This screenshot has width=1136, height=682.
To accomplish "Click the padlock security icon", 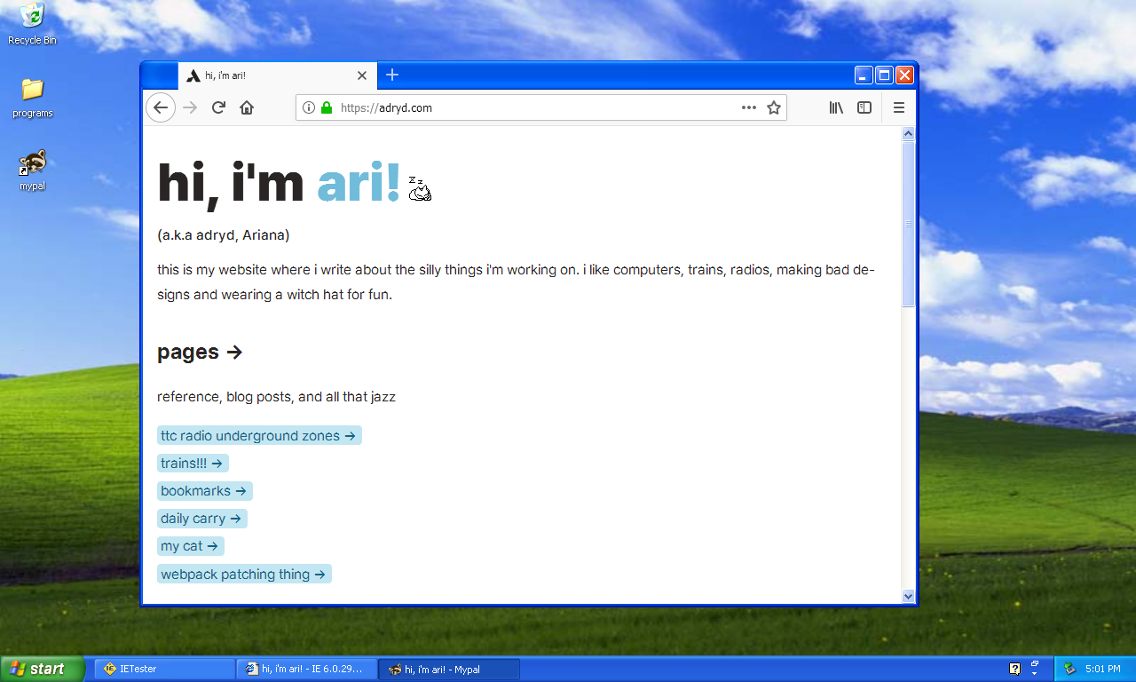I will (327, 107).
